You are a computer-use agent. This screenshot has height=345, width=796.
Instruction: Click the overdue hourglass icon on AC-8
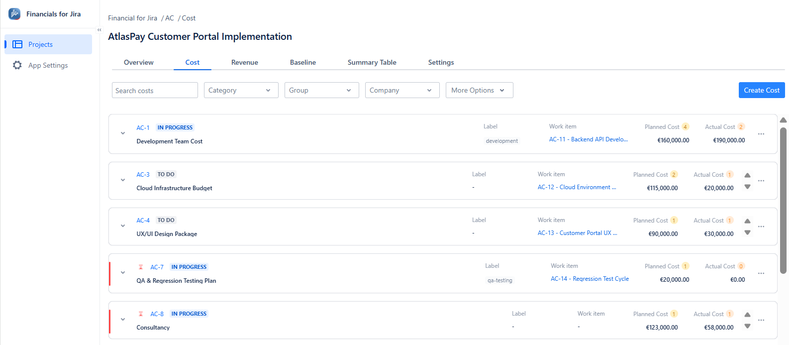tap(141, 314)
